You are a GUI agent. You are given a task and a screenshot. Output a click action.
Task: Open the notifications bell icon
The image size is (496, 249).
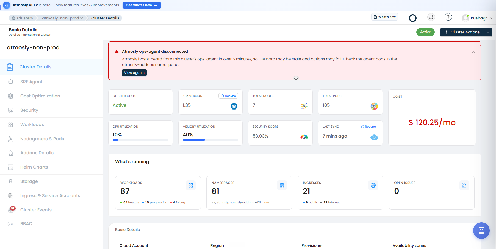431,17
